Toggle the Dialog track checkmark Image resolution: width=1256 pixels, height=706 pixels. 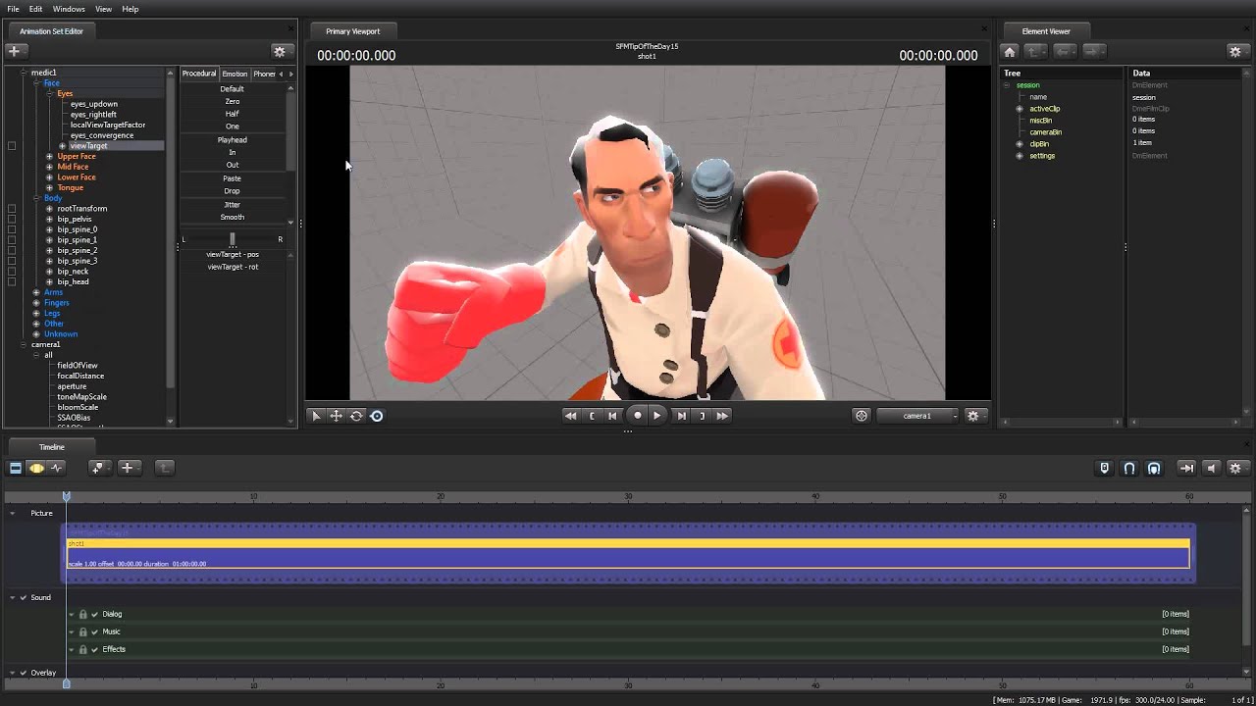coord(94,614)
